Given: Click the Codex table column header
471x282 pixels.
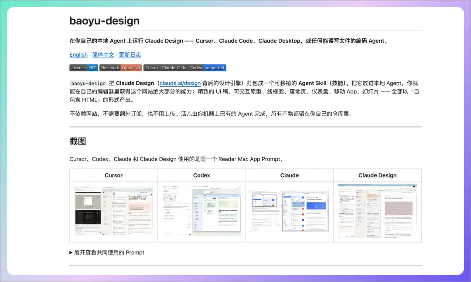Looking at the screenshot, I should pyautogui.click(x=201, y=175).
